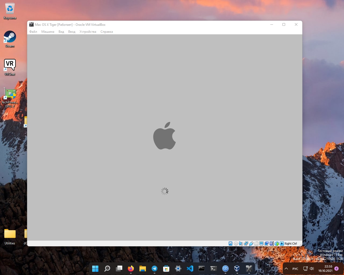Switch to the Mac OS X VM taskbar icon
This screenshot has height=275, width=344.
click(x=249, y=269)
